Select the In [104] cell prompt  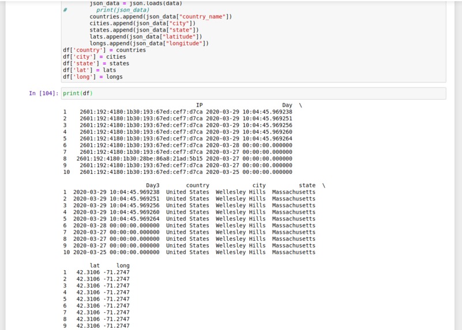click(x=44, y=93)
